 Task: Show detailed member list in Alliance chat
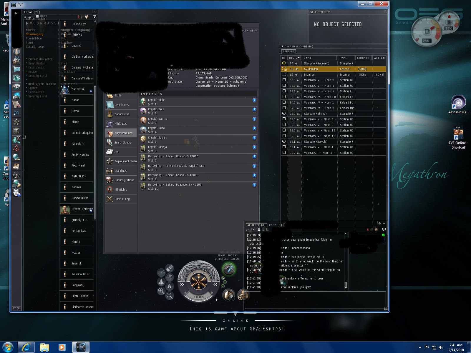click(376, 229)
